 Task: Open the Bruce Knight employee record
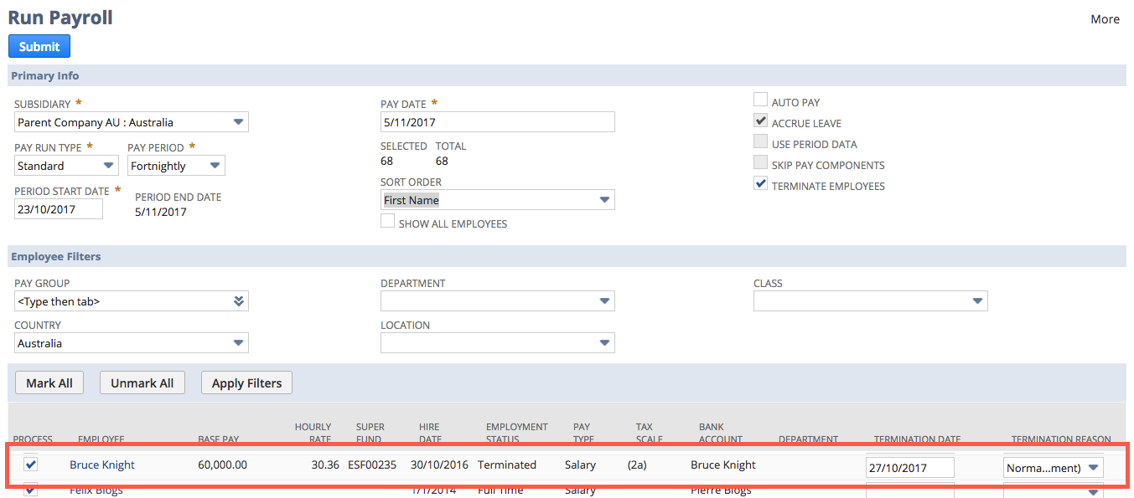(101, 465)
